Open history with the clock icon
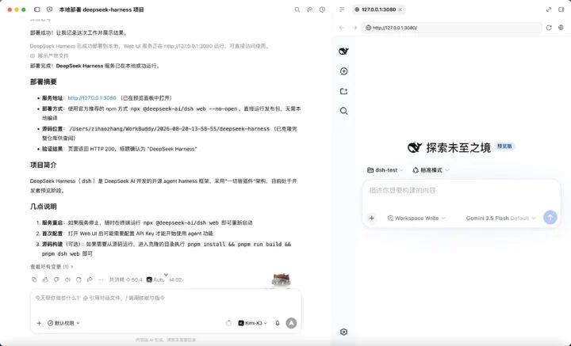Screen dimensions: 571x346 [x=322, y=10]
